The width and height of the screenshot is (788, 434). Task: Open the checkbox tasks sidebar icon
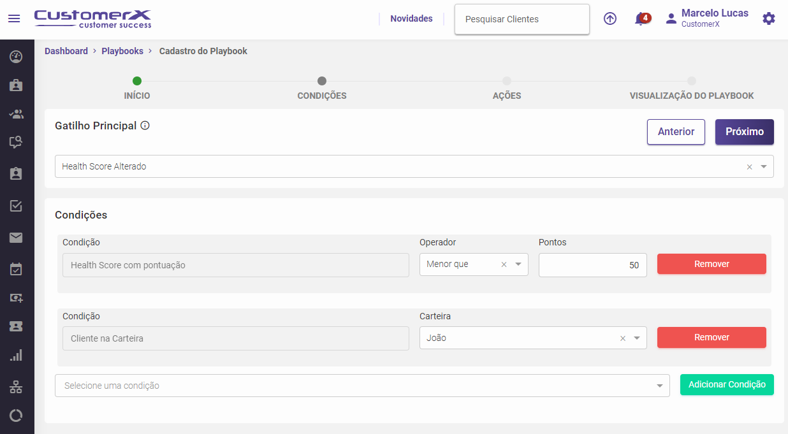[17, 206]
